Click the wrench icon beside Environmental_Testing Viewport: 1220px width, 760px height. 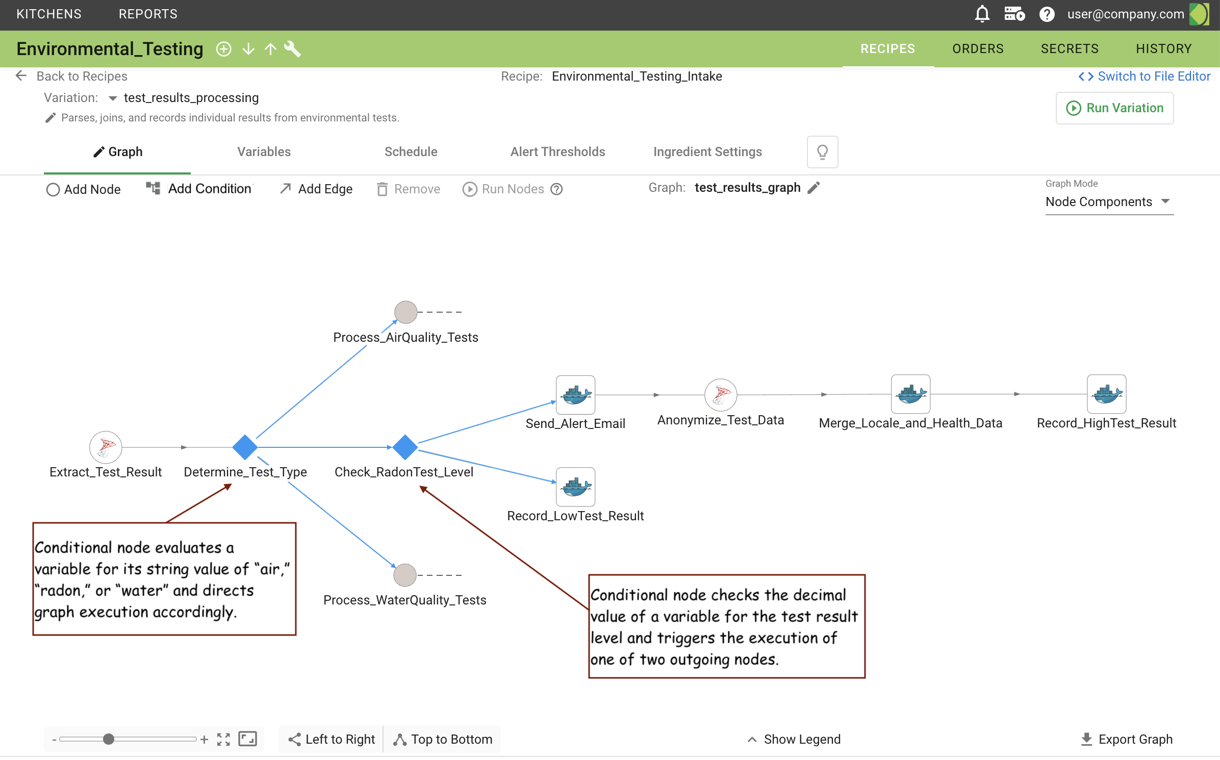[x=292, y=49]
